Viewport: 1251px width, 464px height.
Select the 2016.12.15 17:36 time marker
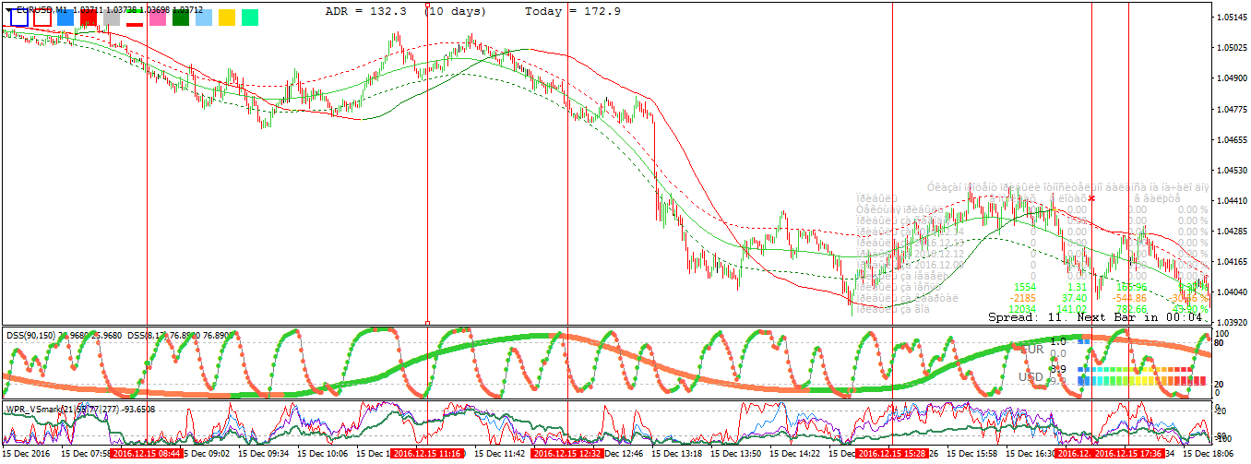[1126, 454]
